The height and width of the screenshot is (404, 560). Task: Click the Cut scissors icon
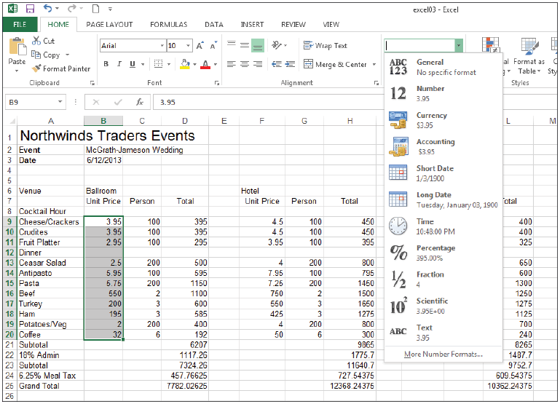coord(36,41)
